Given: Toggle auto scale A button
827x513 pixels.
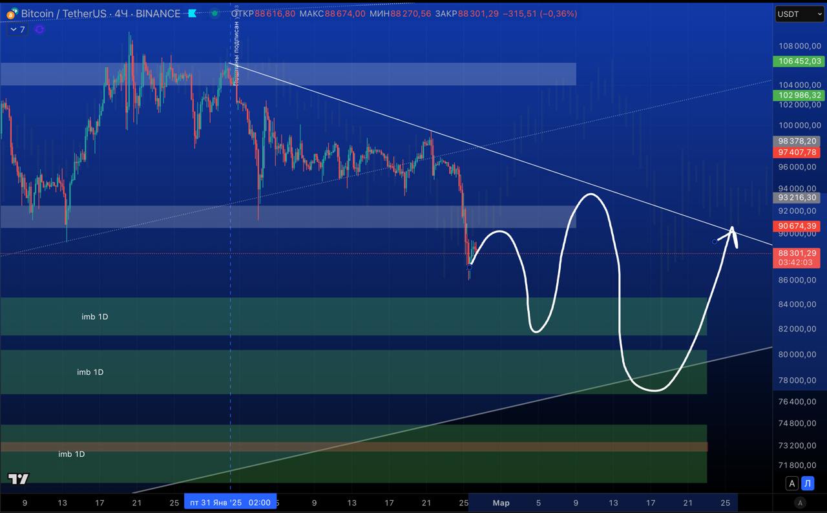Looking at the screenshot, I should point(791,483).
